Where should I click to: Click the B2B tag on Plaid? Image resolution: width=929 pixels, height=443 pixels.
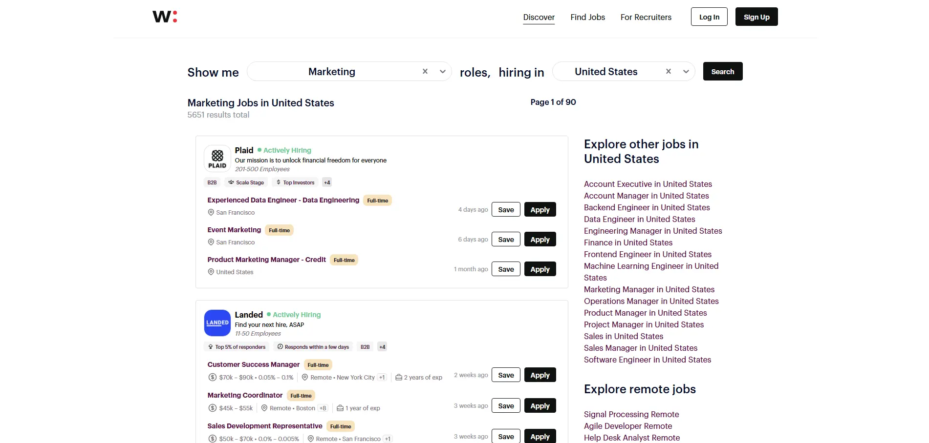pos(212,182)
